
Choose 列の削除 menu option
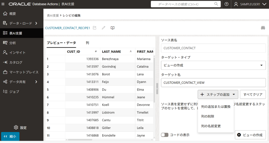(216, 116)
